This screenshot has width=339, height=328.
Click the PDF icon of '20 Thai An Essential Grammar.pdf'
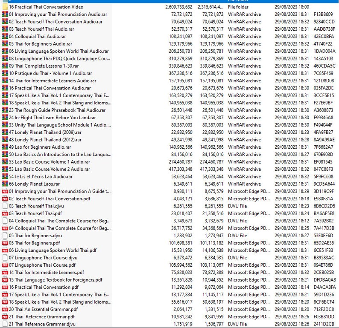tap(5, 309)
